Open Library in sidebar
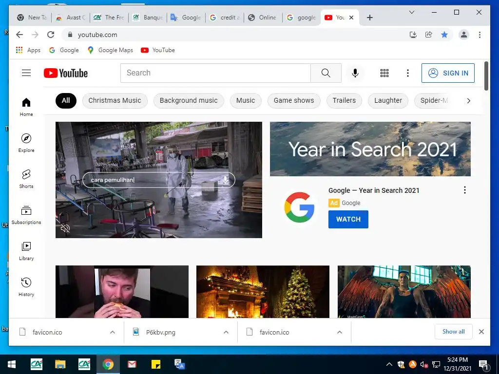Screen dimensions: 499x374 (x=26, y=251)
